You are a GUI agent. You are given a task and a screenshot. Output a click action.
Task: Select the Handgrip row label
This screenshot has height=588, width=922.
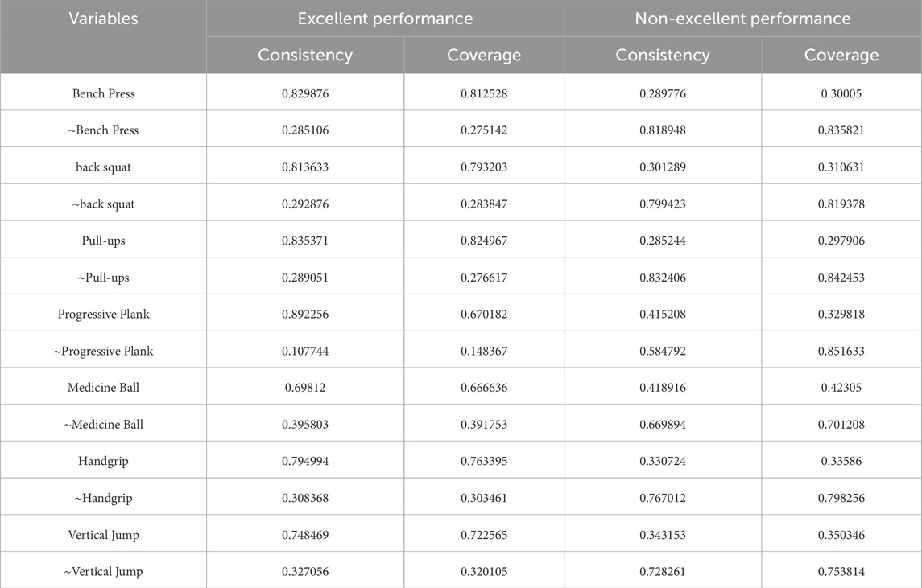pos(103,461)
